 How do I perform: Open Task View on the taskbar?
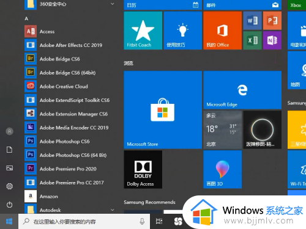point(159,221)
